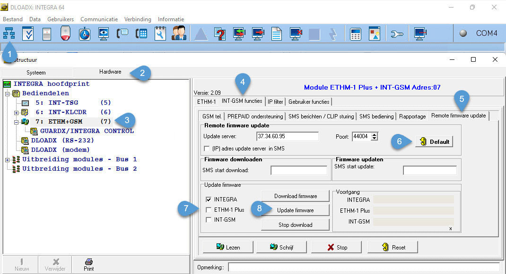Select DLOADX (RS-232) in the tree
This screenshot has width=506, height=274.
[x=62, y=141]
